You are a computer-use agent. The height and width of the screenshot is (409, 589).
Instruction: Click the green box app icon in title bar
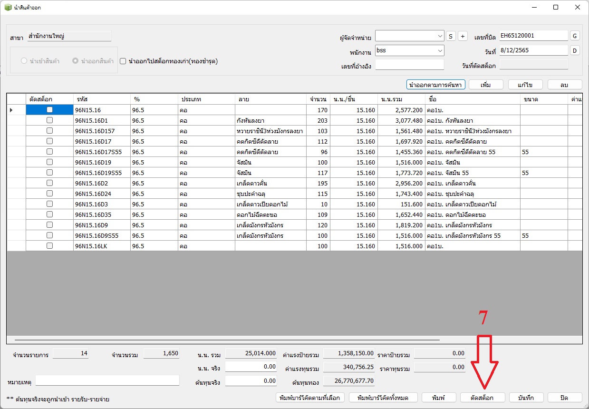pos(8,8)
